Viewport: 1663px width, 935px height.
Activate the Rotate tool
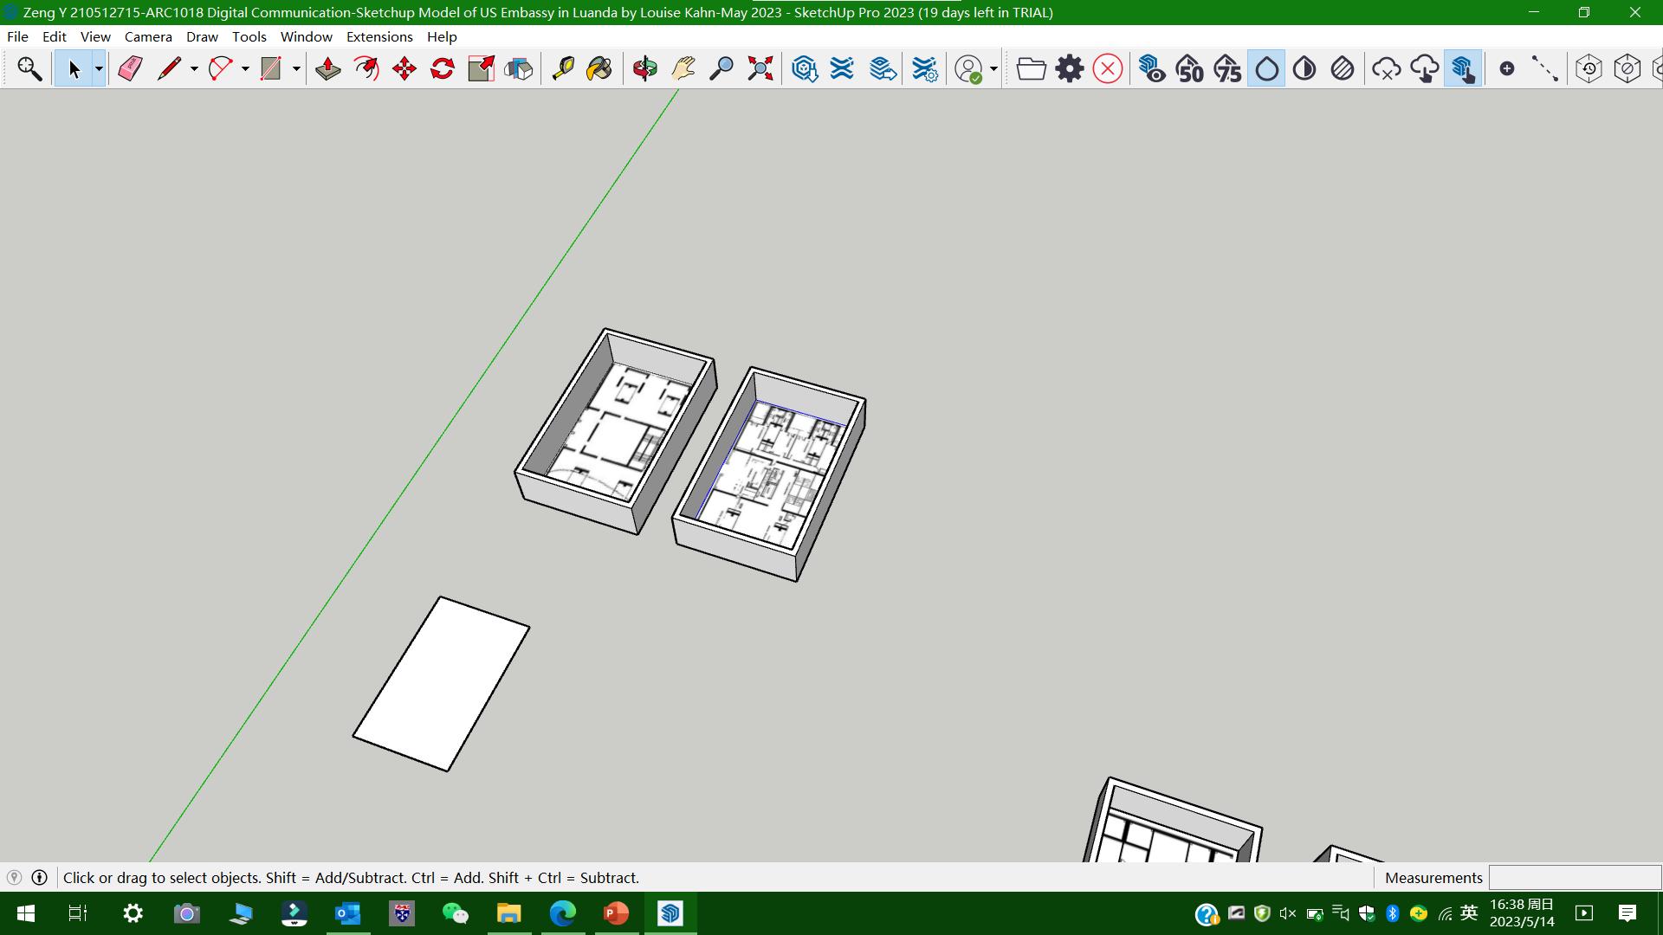[x=443, y=68]
